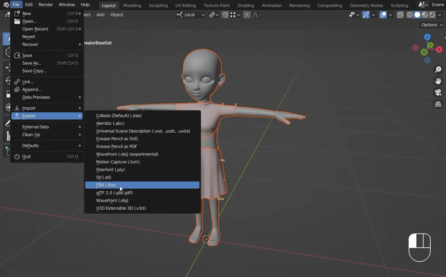Click Quit in the File menu
Screen dimensions: 446x277
click(x=47, y=157)
